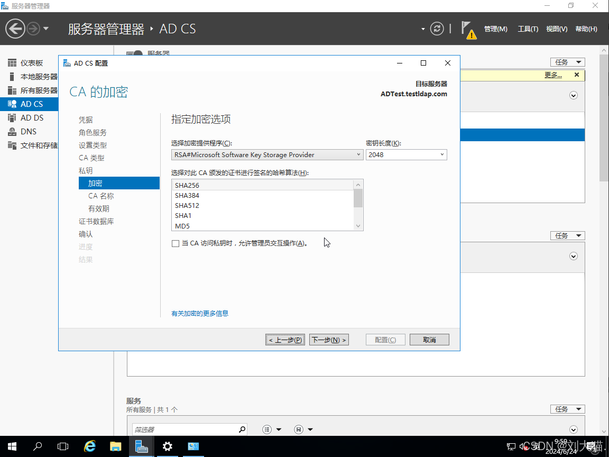Select 文件和存储 sidebar item
The height and width of the screenshot is (457, 609).
[29, 145]
